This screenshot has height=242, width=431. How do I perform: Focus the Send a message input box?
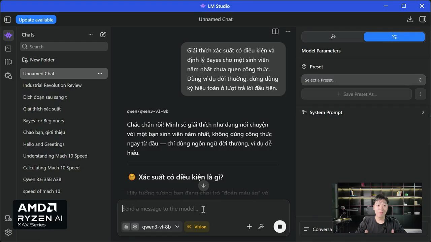203,209
